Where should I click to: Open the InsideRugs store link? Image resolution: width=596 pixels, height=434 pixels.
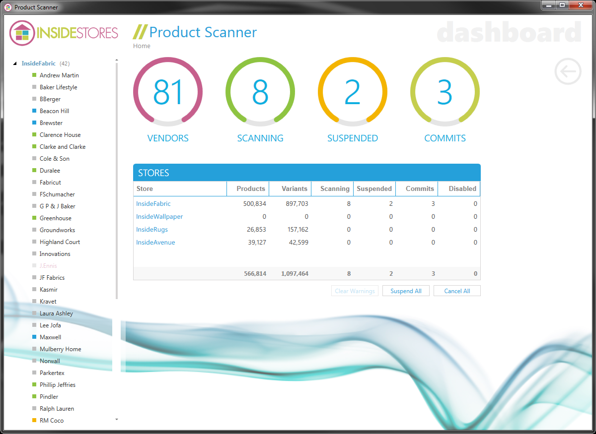(152, 230)
